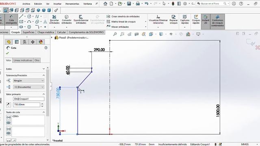
Task: Open the DisplayManager color-ball tab
Action: click(41, 42)
